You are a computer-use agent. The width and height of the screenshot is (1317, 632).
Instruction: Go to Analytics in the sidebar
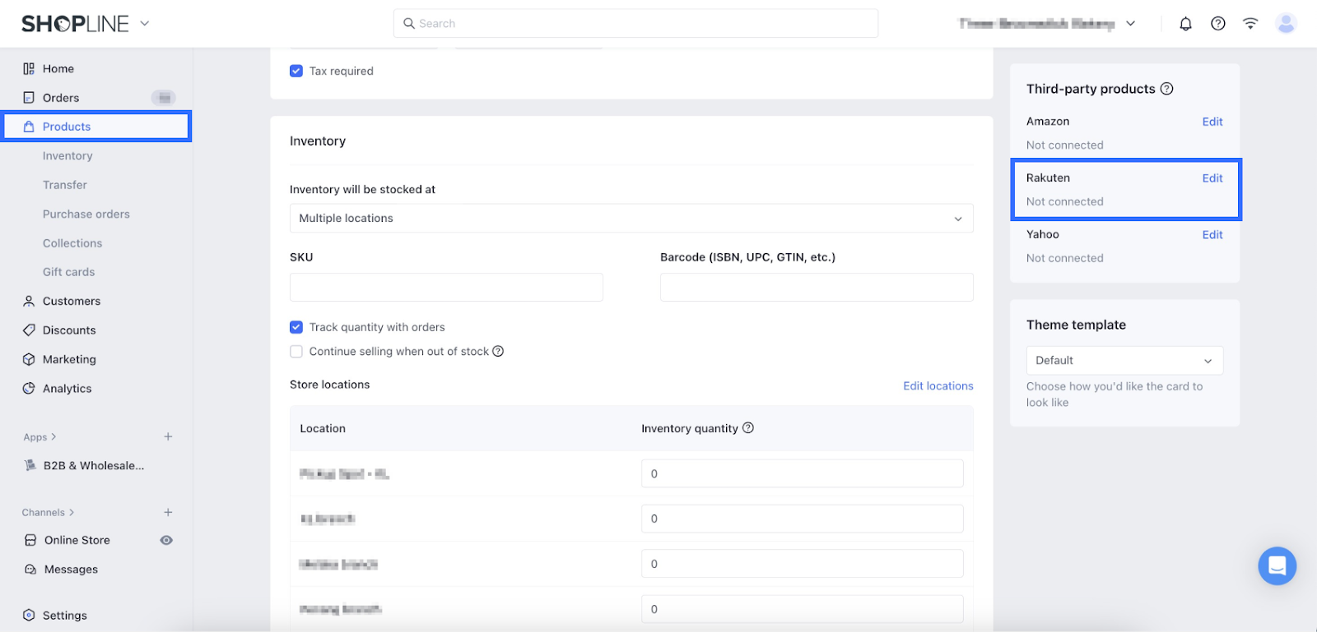[67, 389]
